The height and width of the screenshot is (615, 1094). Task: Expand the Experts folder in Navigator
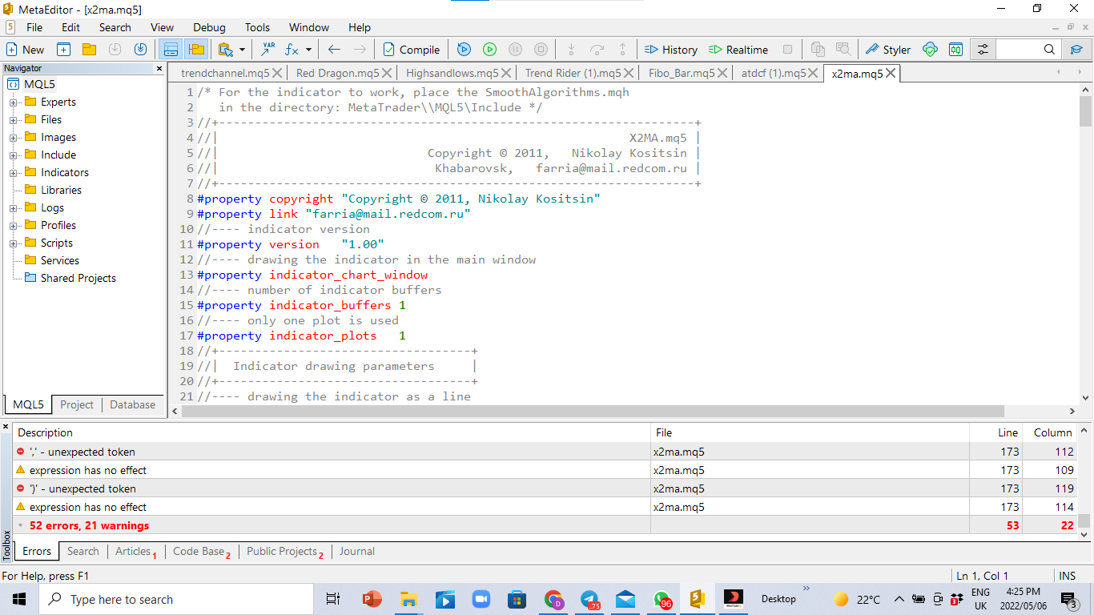[14, 102]
